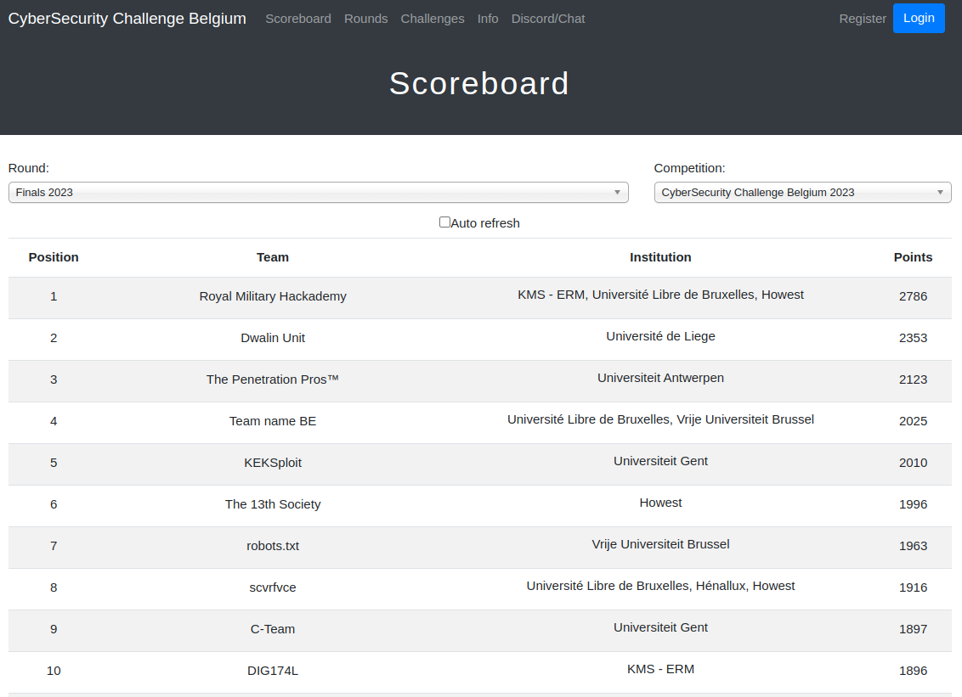The height and width of the screenshot is (697, 962).
Task: Select team The 13th Society
Action: coord(273,504)
